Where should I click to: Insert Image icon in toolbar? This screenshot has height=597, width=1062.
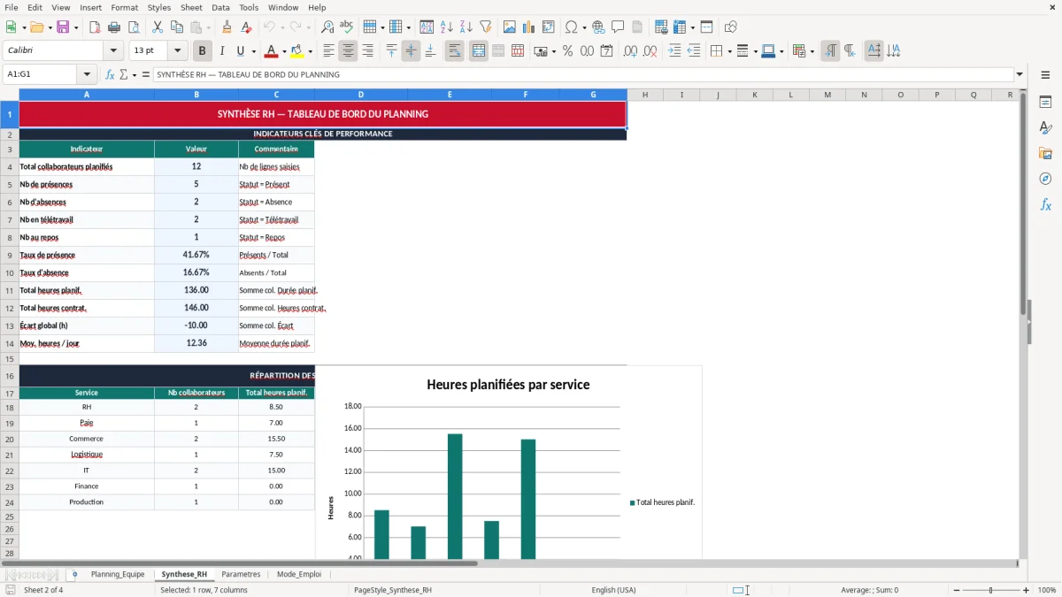(x=510, y=27)
